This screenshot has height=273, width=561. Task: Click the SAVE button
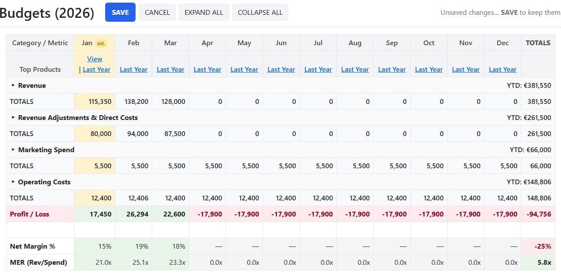point(120,12)
